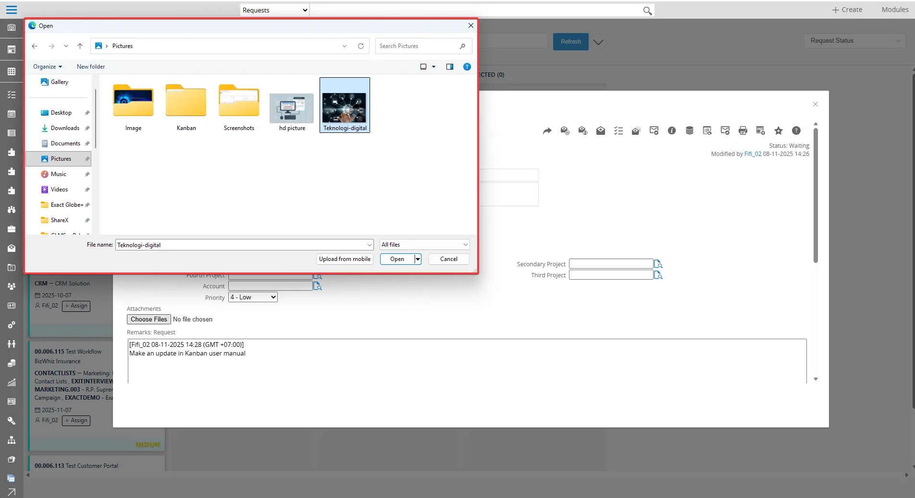The width and height of the screenshot is (915, 498).
Task: Click the forward share arrow icon
Action: click(x=547, y=130)
